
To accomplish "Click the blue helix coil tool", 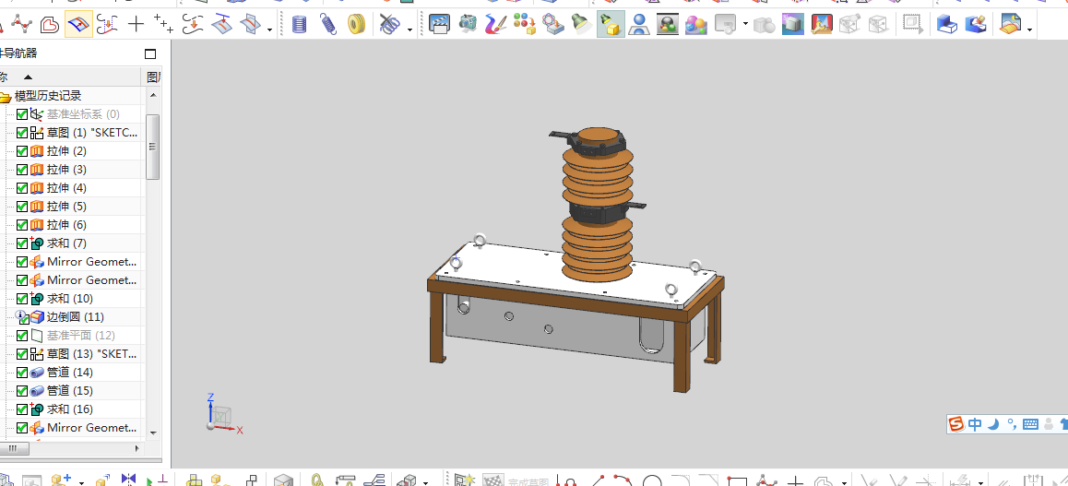I will [299, 25].
